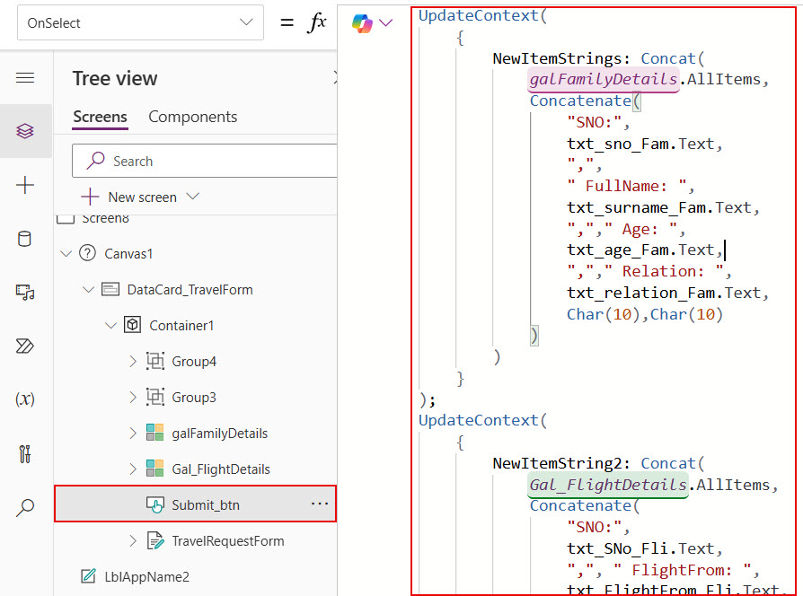This screenshot has width=803, height=596.
Task: Click txt_age_Fam.Text in formula
Action: (x=640, y=250)
